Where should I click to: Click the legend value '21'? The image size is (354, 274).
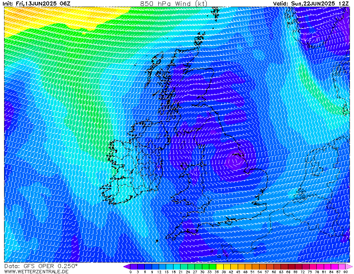click(181, 272)
